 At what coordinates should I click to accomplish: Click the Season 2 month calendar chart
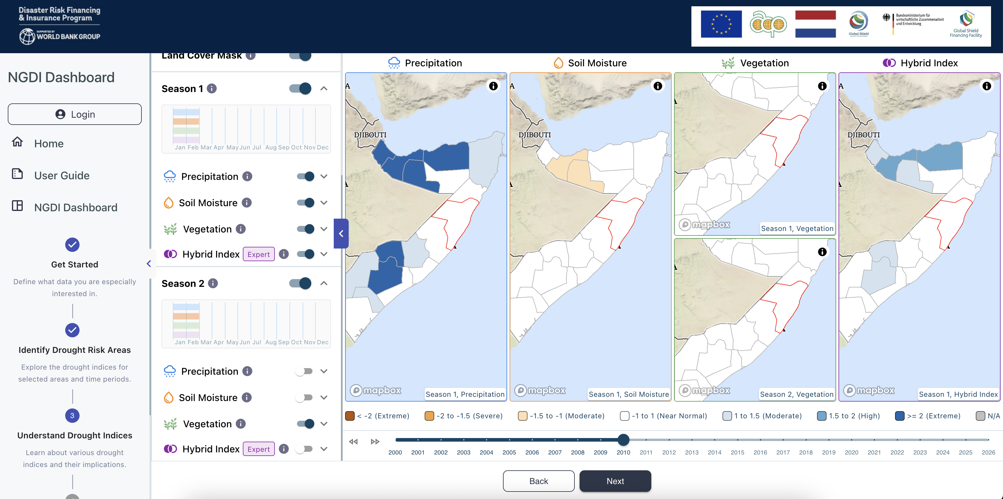(x=246, y=324)
